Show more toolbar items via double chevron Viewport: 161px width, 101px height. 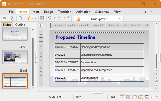68,17
